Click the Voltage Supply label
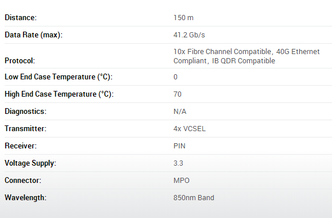The width and height of the screenshot is (332, 218). (x=30, y=163)
